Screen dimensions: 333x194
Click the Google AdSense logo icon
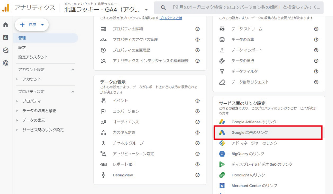point(222,122)
